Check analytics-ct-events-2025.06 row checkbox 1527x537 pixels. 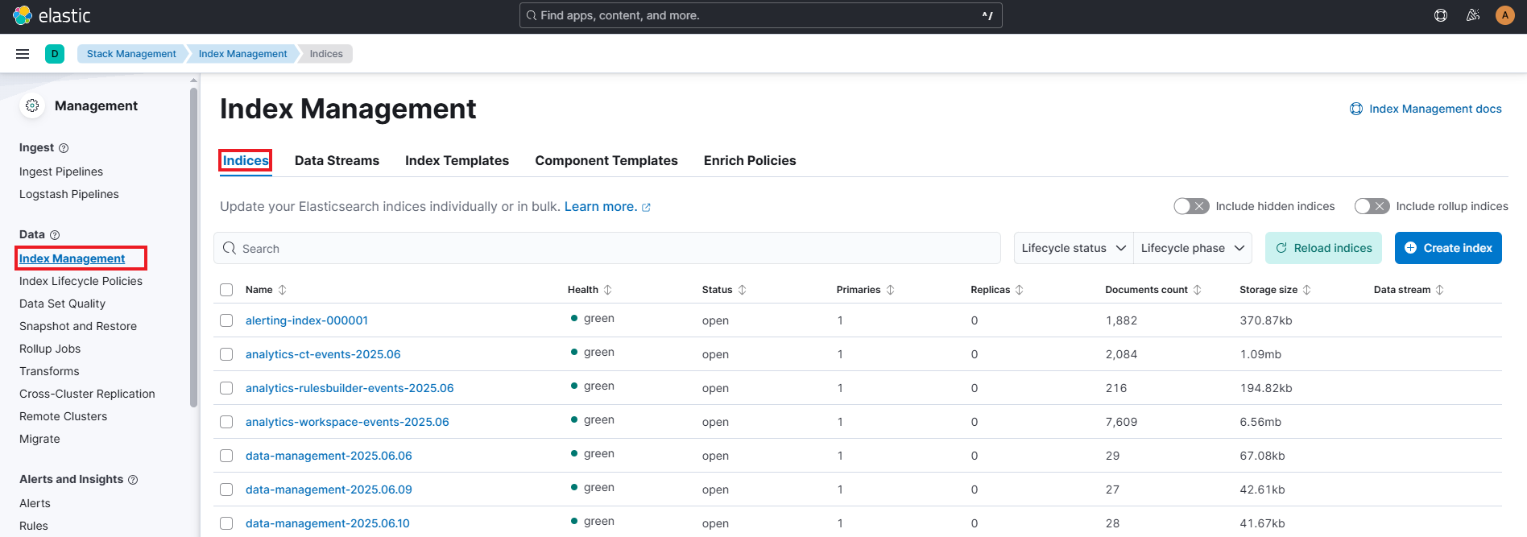click(226, 354)
